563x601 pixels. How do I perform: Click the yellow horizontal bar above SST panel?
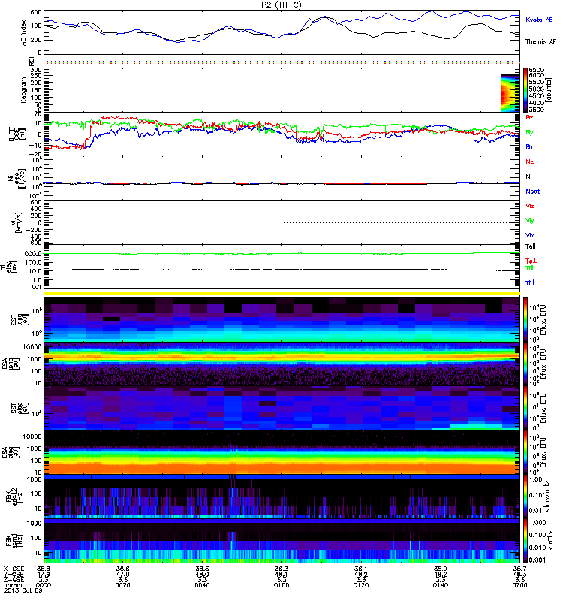coord(281,294)
